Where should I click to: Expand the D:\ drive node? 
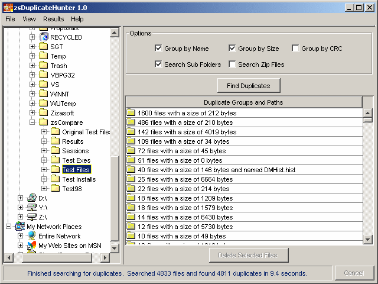coord(20,198)
